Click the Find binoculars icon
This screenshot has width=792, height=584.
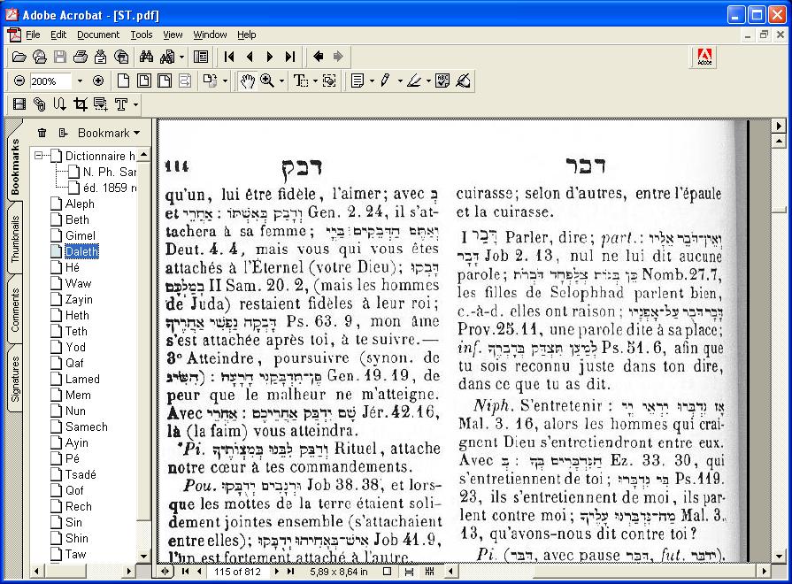tap(147, 57)
